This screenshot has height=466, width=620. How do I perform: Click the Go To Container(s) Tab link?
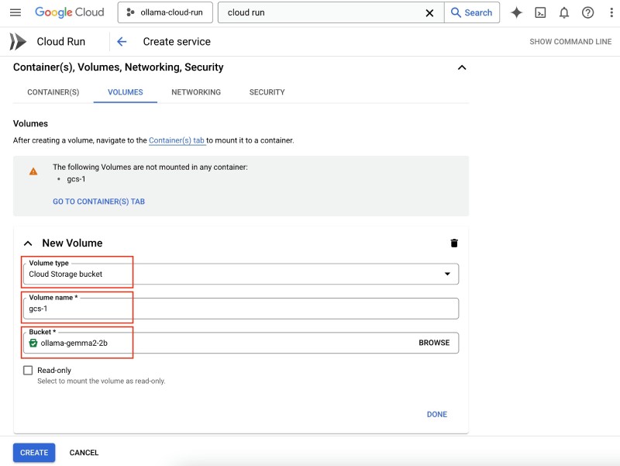coord(98,202)
